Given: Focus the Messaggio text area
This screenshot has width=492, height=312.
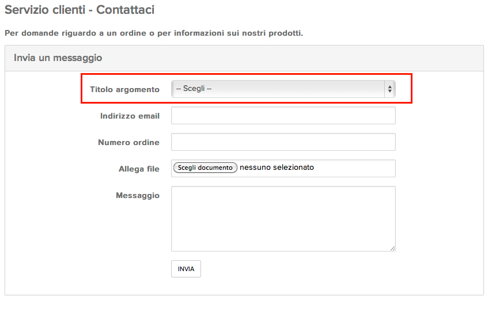Looking at the screenshot, I should tap(283, 218).
